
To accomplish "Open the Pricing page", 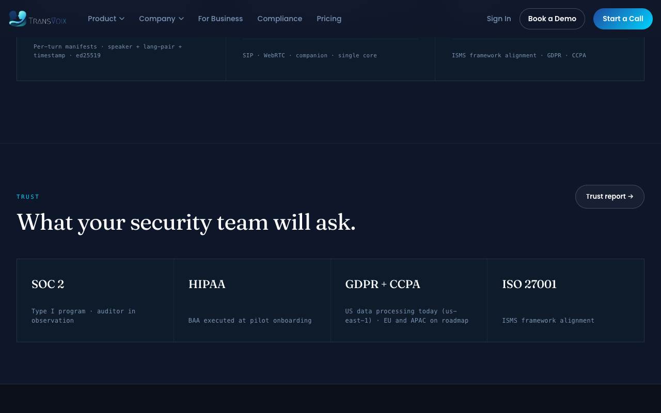I will [x=329, y=19].
